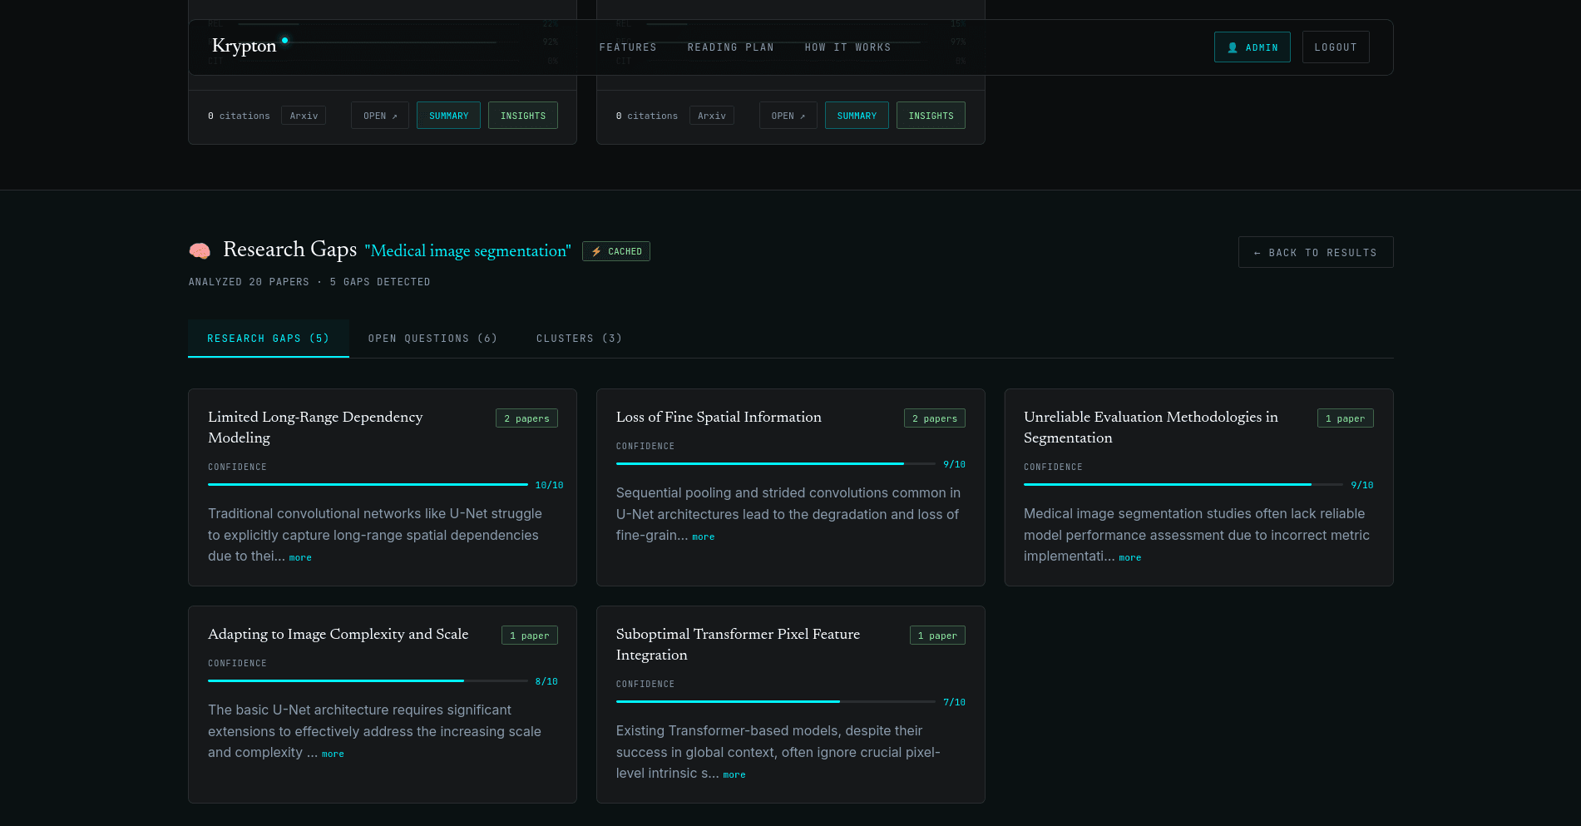Click Summary on the second paper card

coord(857,116)
